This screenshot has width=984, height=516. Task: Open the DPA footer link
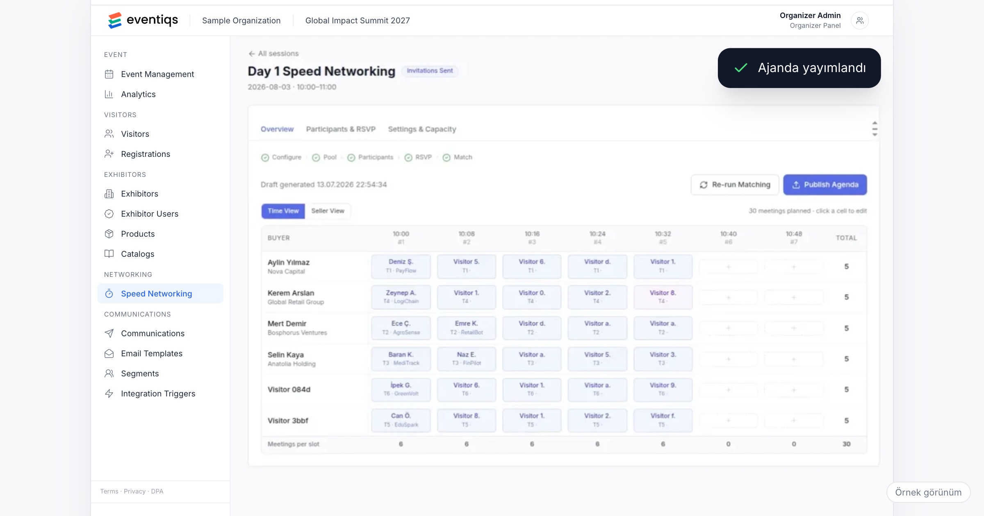tap(157, 491)
